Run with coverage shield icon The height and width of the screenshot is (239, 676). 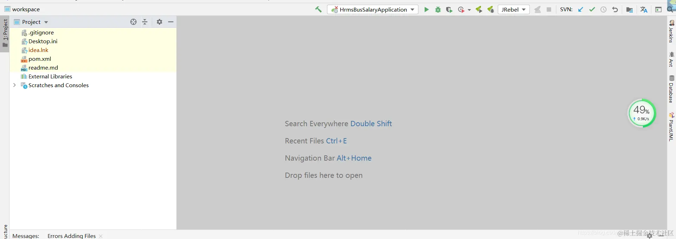[x=449, y=9]
